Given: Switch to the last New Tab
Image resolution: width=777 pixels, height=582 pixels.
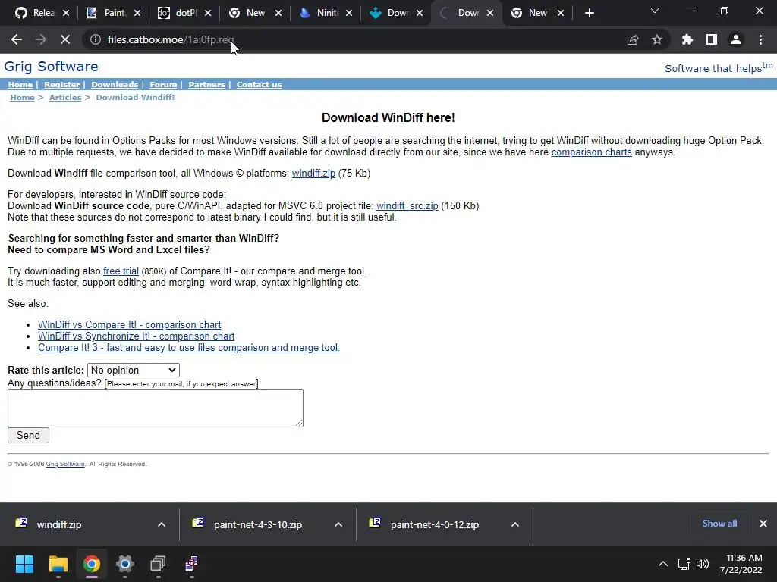Looking at the screenshot, I should click(x=538, y=13).
